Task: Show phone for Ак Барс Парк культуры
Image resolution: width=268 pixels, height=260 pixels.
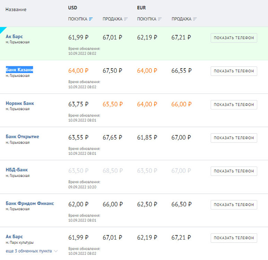Action: click(234, 238)
